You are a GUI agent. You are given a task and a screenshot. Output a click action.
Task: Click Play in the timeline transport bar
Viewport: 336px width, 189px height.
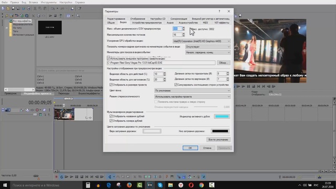click(71, 177)
